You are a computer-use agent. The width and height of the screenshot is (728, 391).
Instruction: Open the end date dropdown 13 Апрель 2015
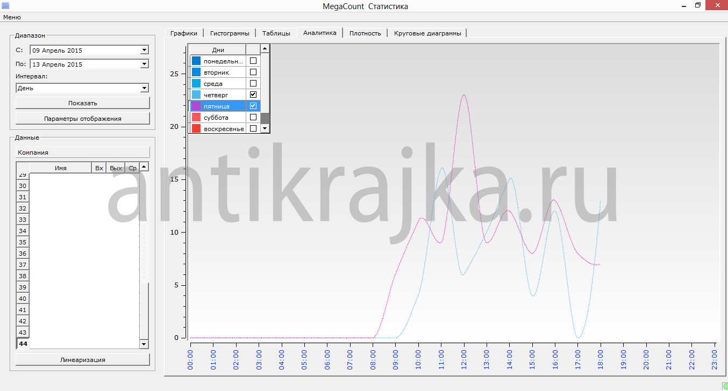[144, 64]
